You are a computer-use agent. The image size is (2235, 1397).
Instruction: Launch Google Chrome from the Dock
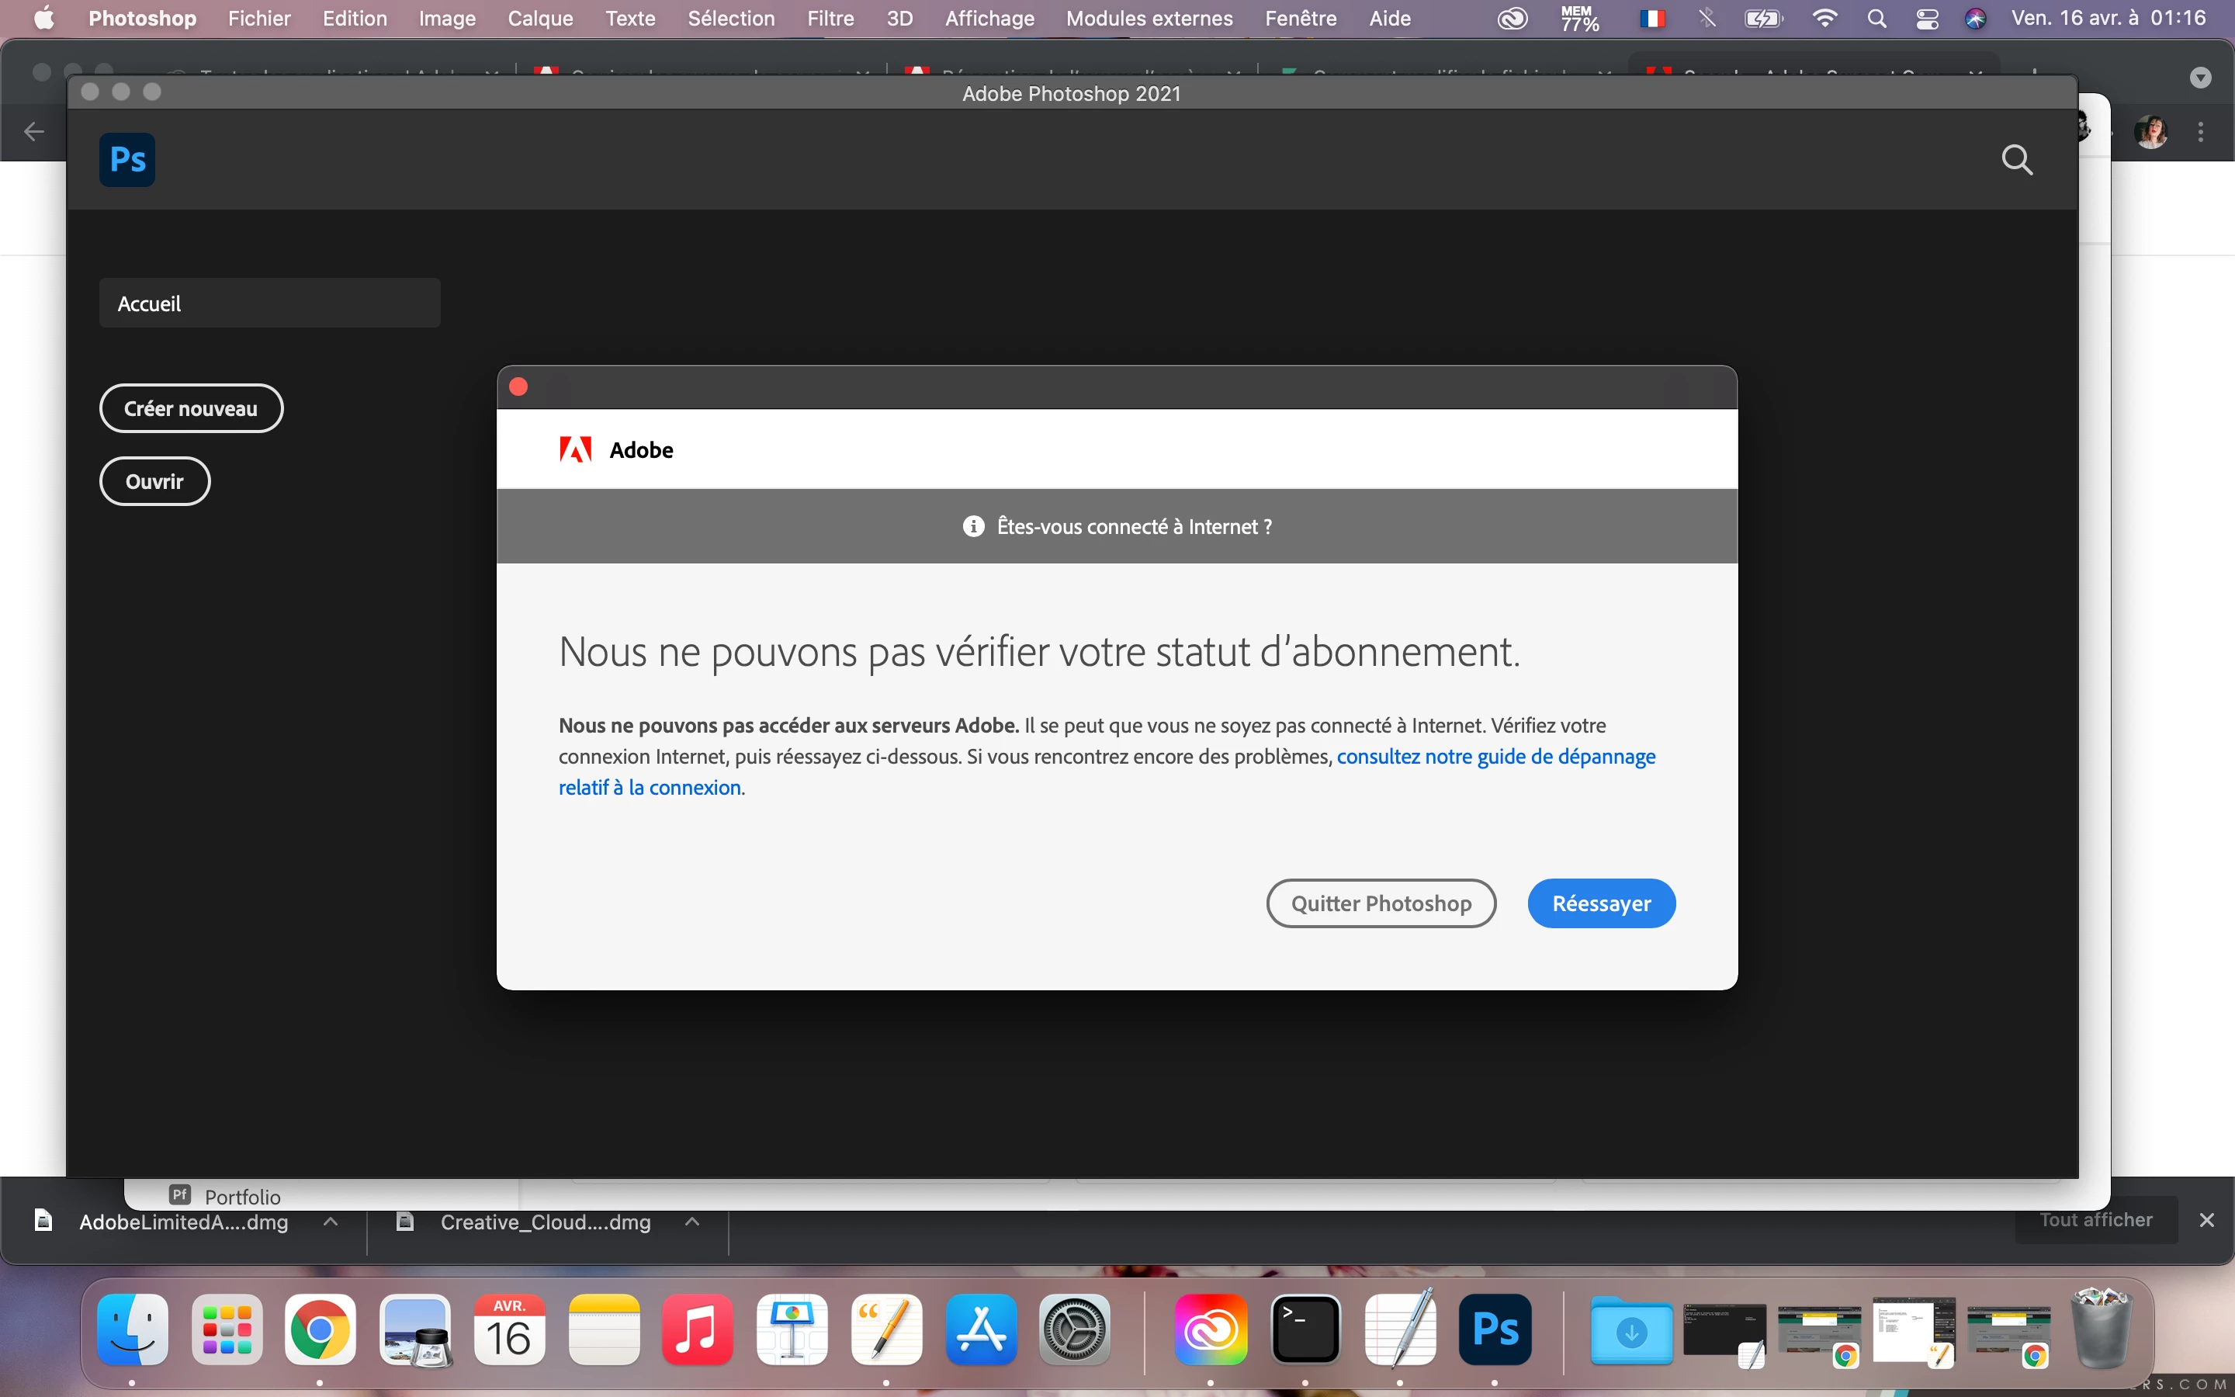[x=320, y=1330]
